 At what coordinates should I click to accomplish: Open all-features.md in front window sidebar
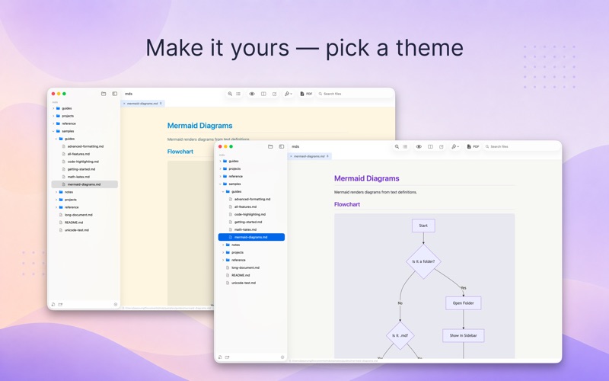(x=251, y=207)
